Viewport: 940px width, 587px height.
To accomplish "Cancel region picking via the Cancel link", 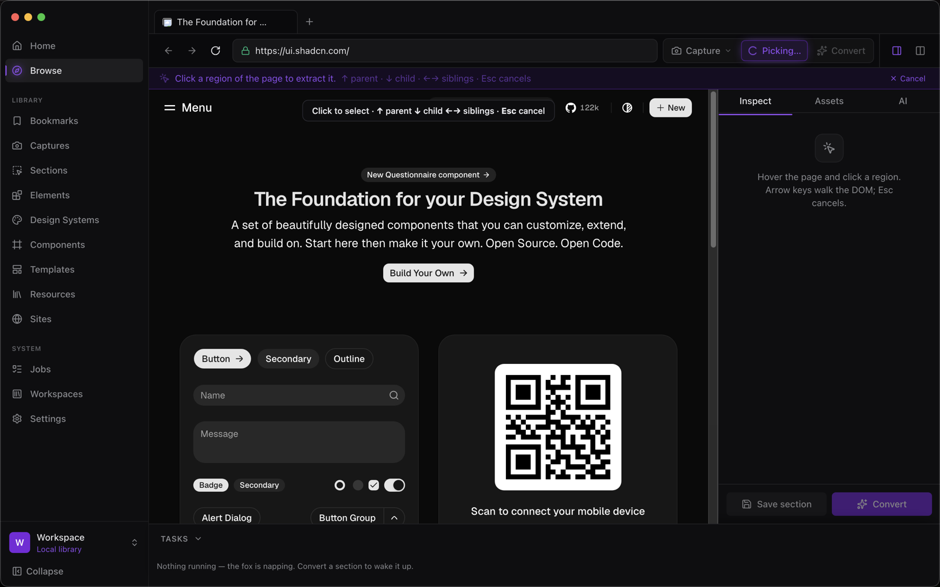I will click(x=908, y=79).
